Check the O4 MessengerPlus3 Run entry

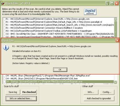pos(4,76)
